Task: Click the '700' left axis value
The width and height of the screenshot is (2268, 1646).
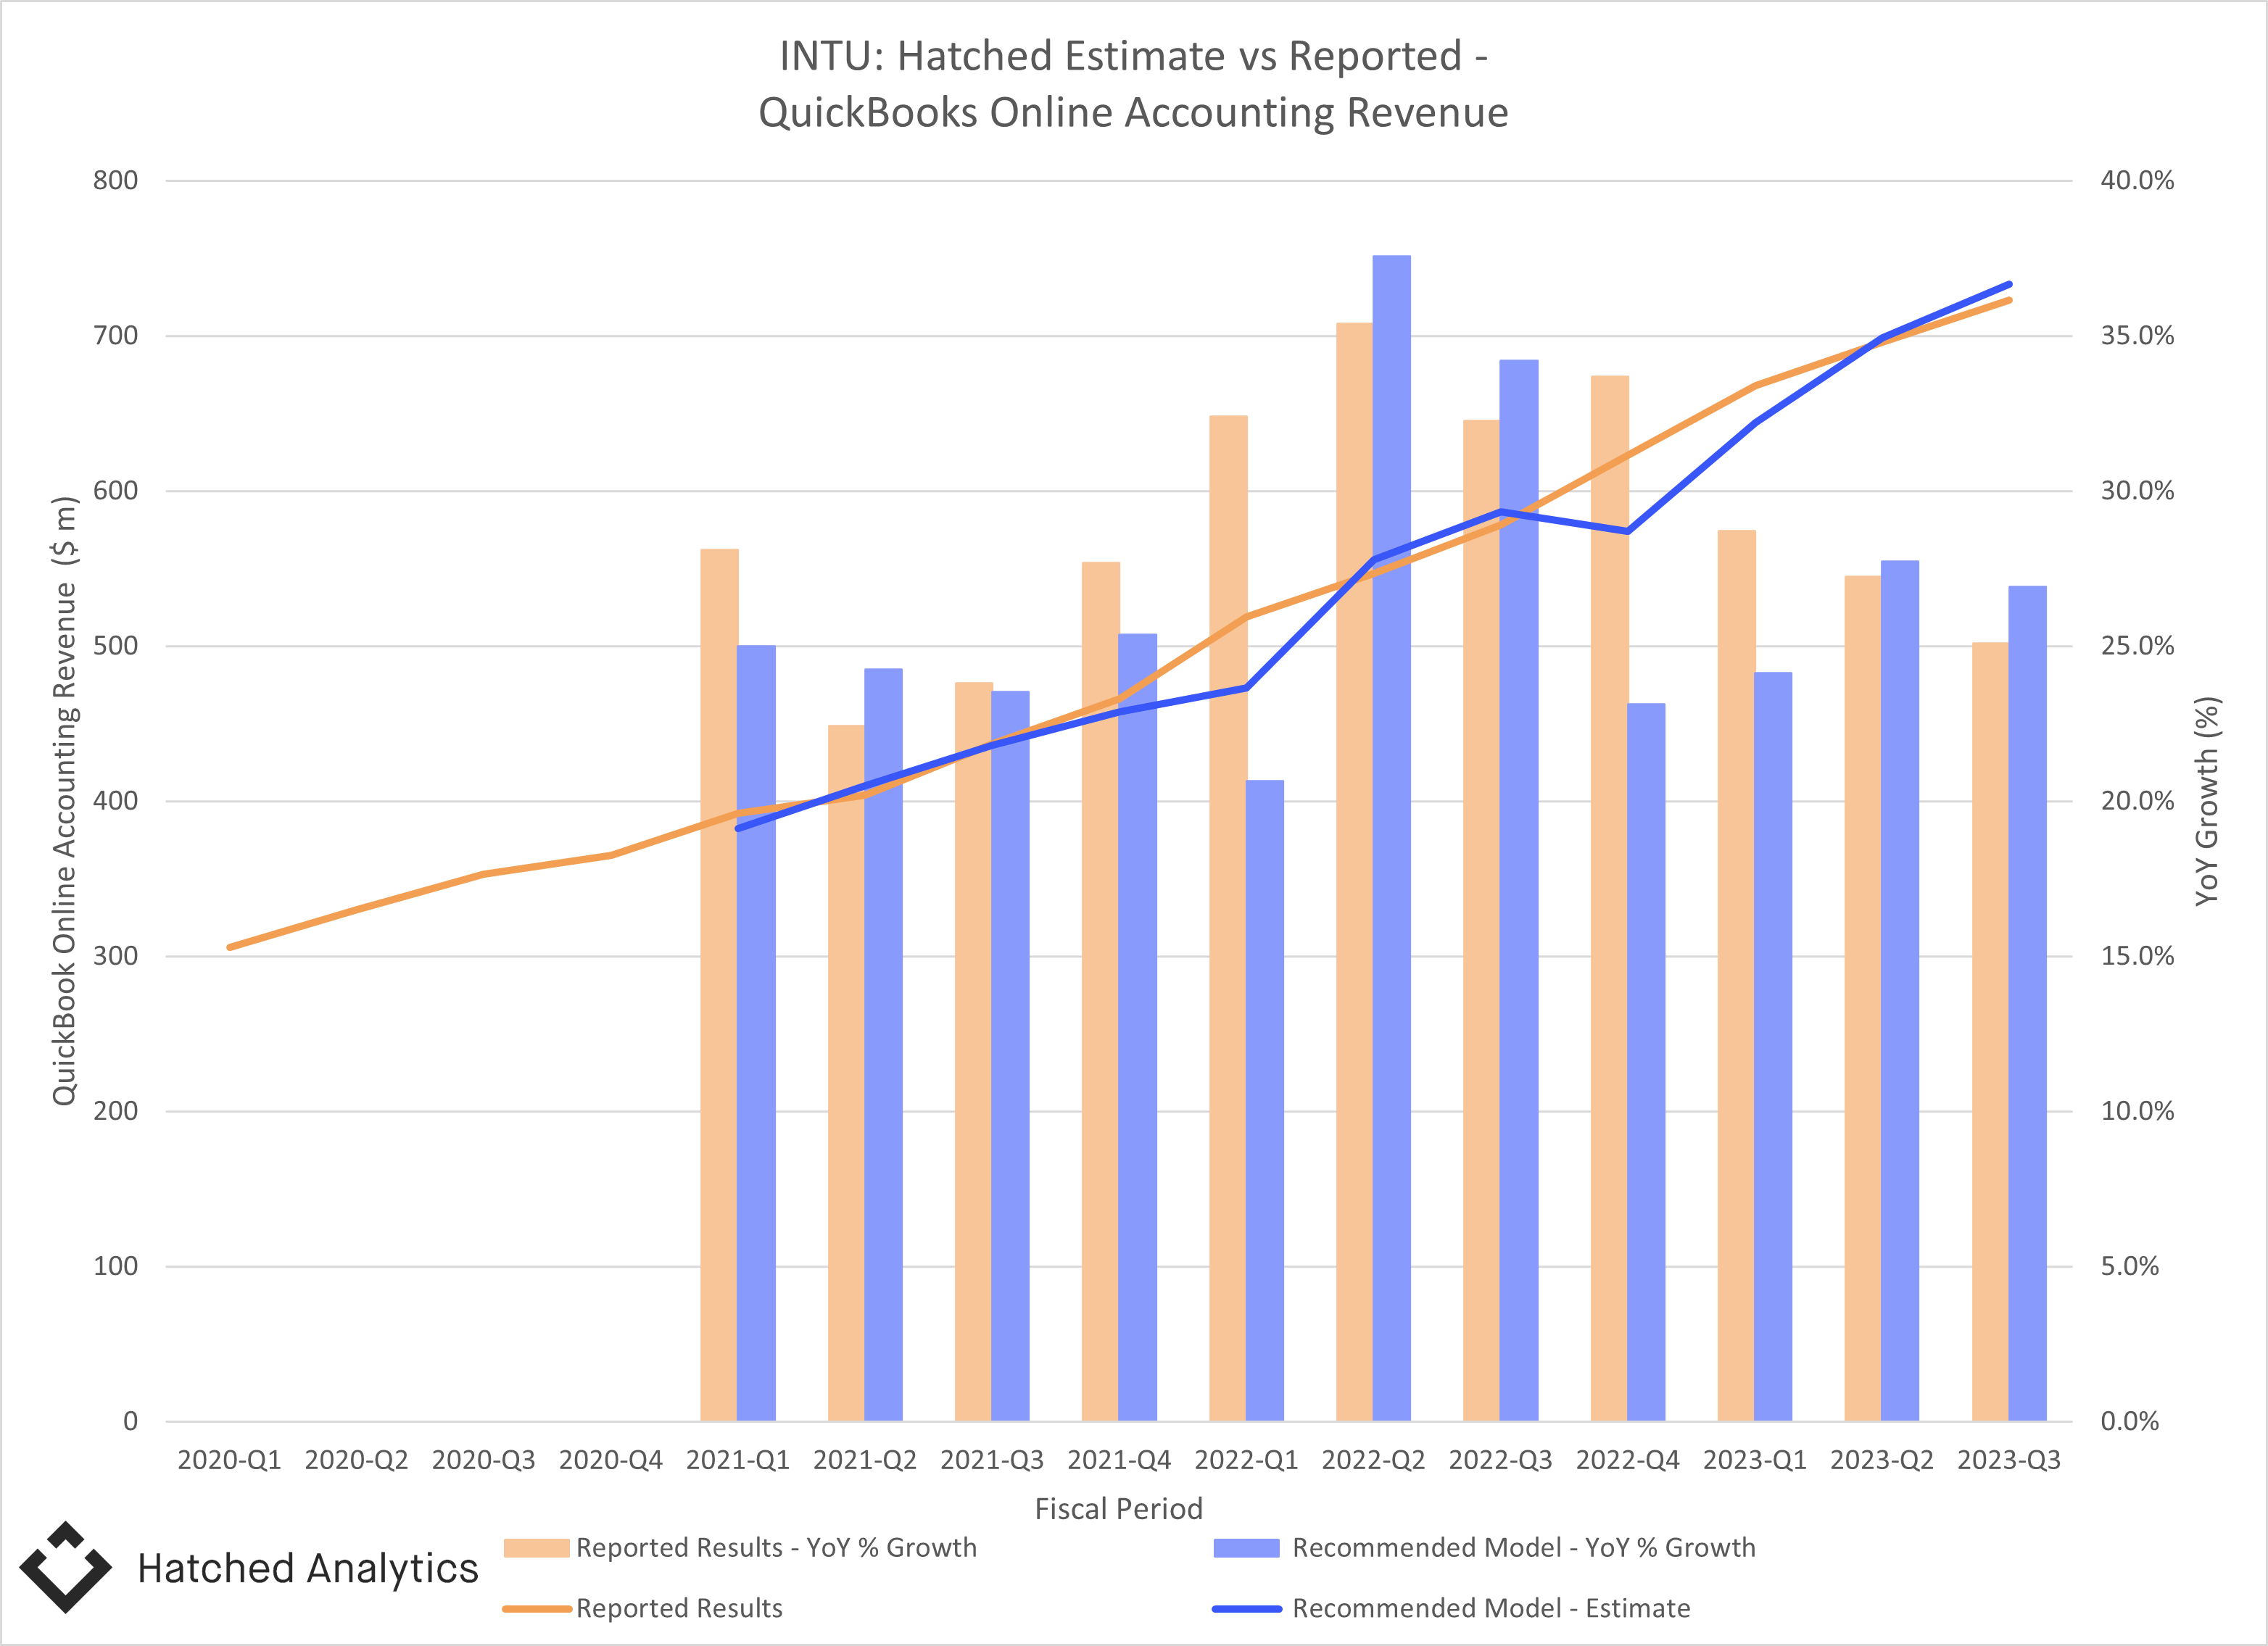Action: tap(115, 336)
